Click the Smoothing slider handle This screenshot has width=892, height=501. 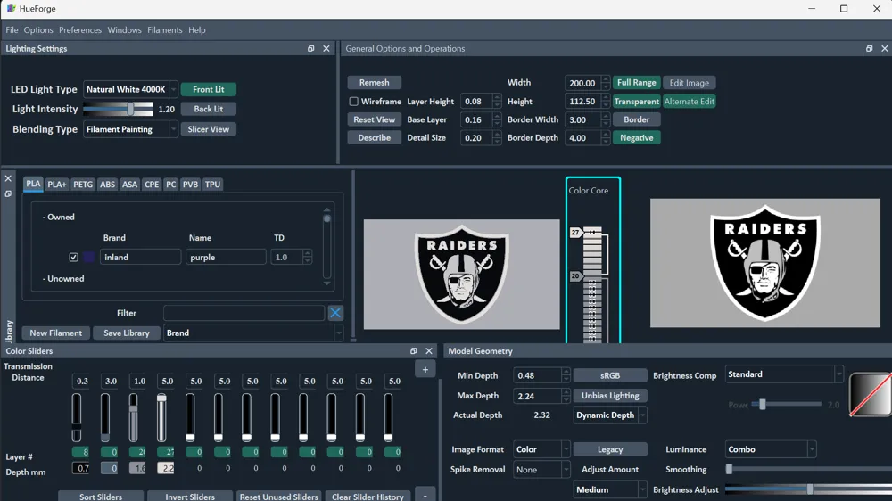729,470
